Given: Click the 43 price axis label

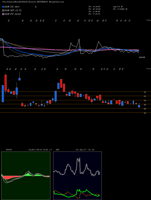Looking at the screenshot, I should pyautogui.click(x=145, y=113).
